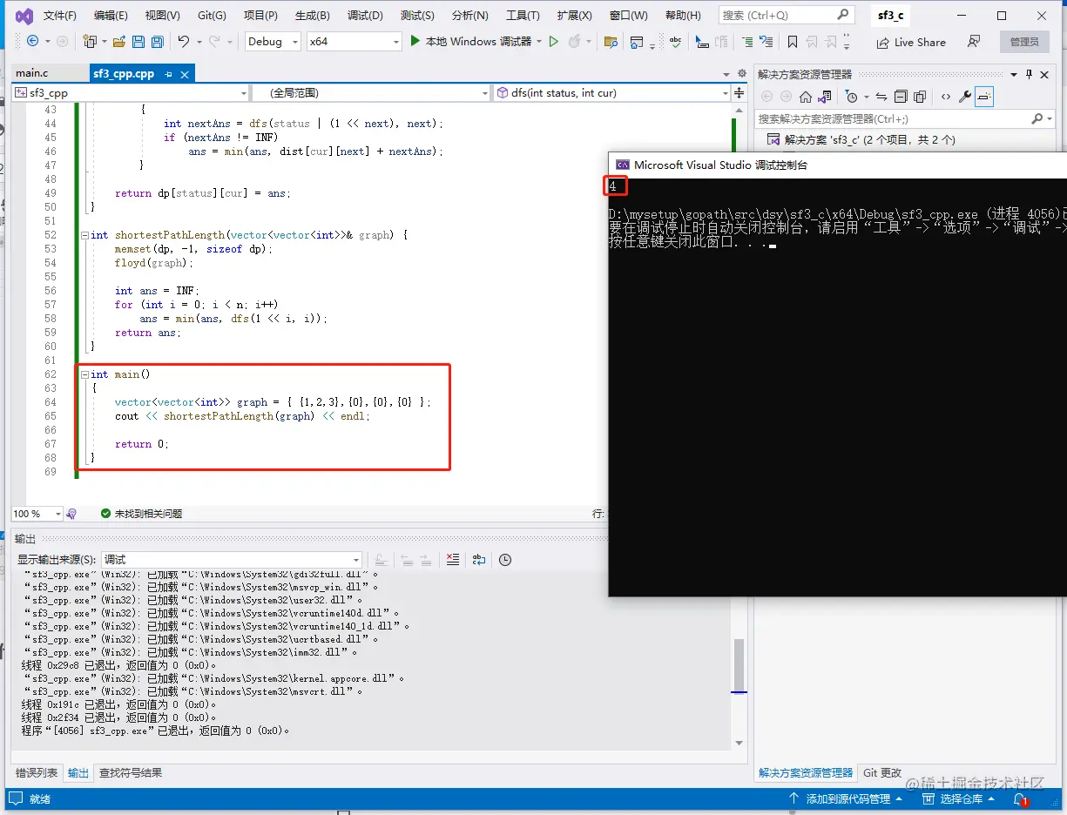Click the navigate backward arrow icon
Viewport: 1067px width, 815px height.
[32, 41]
